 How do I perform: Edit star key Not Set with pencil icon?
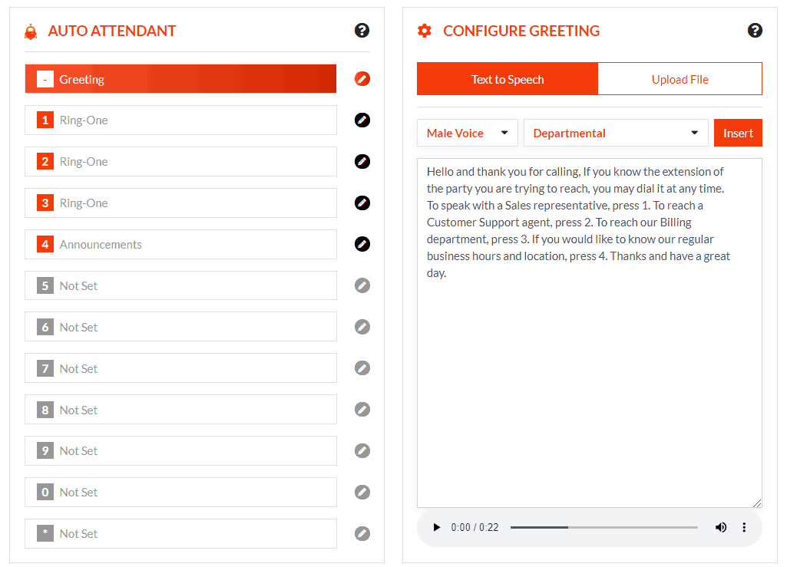(x=362, y=534)
